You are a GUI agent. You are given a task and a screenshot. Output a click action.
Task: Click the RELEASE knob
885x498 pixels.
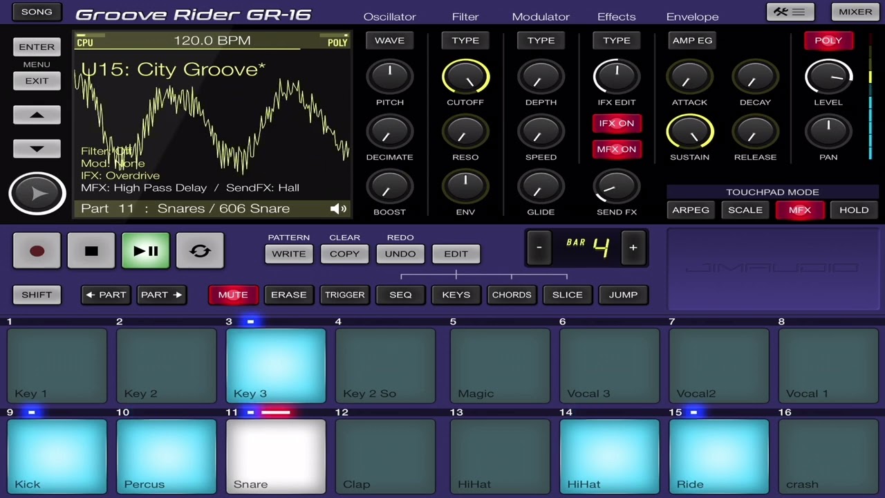(755, 131)
